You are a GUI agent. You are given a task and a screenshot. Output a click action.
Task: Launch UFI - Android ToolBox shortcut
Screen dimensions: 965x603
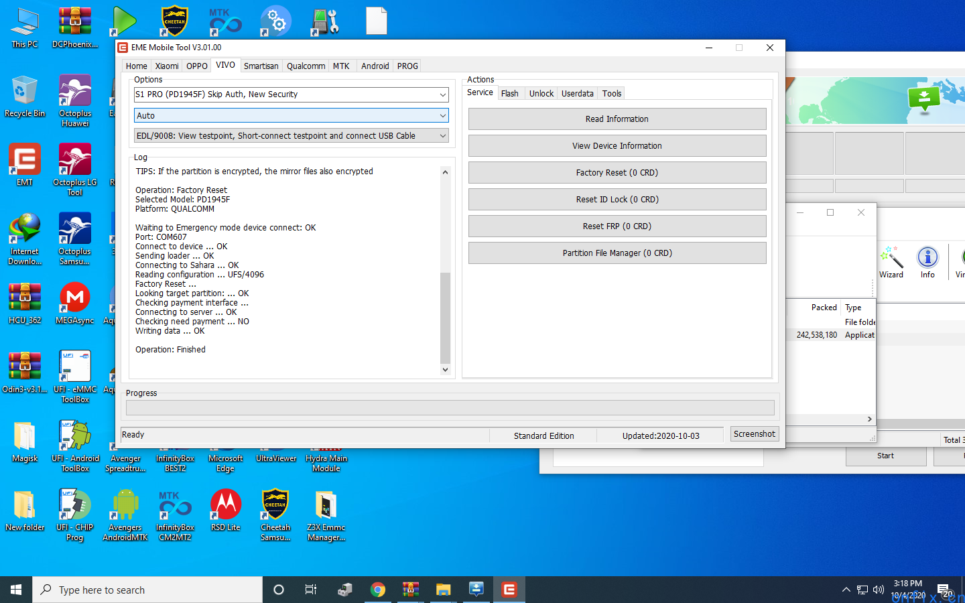click(x=75, y=446)
